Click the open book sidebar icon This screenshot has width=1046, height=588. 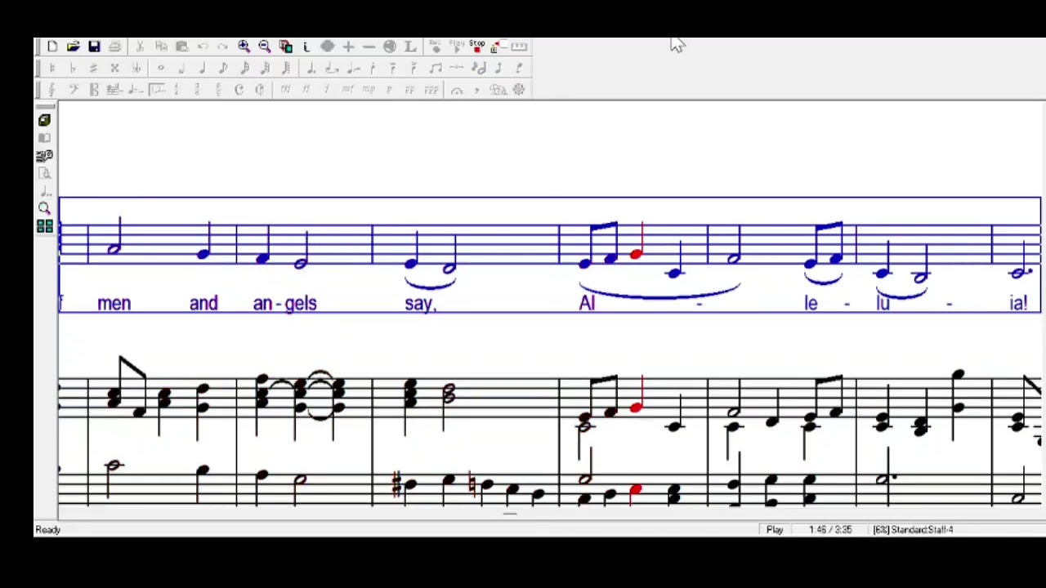(x=44, y=138)
